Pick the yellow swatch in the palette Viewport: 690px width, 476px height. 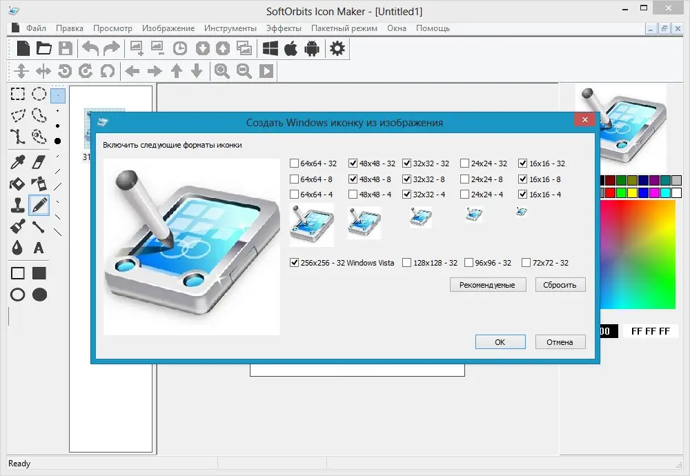point(632,192)
